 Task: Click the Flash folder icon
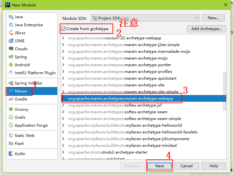point(11,144)
